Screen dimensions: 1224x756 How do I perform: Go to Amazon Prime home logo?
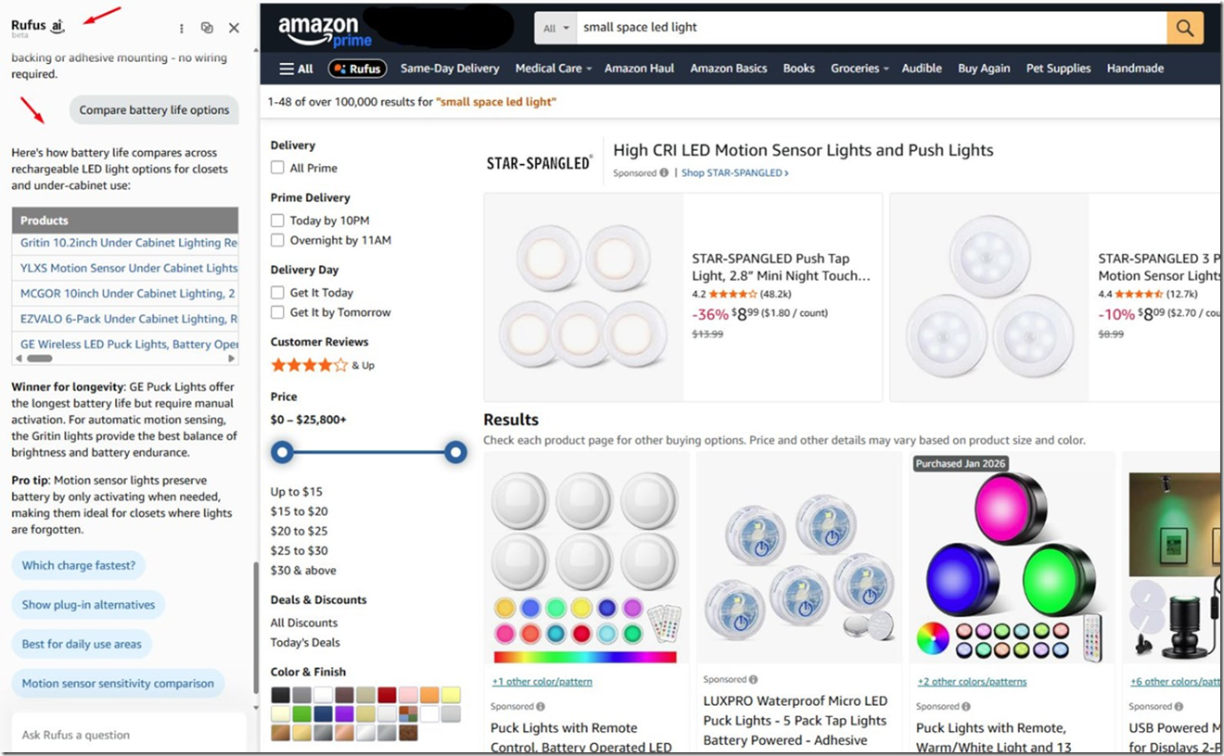(x=325, y=31)
